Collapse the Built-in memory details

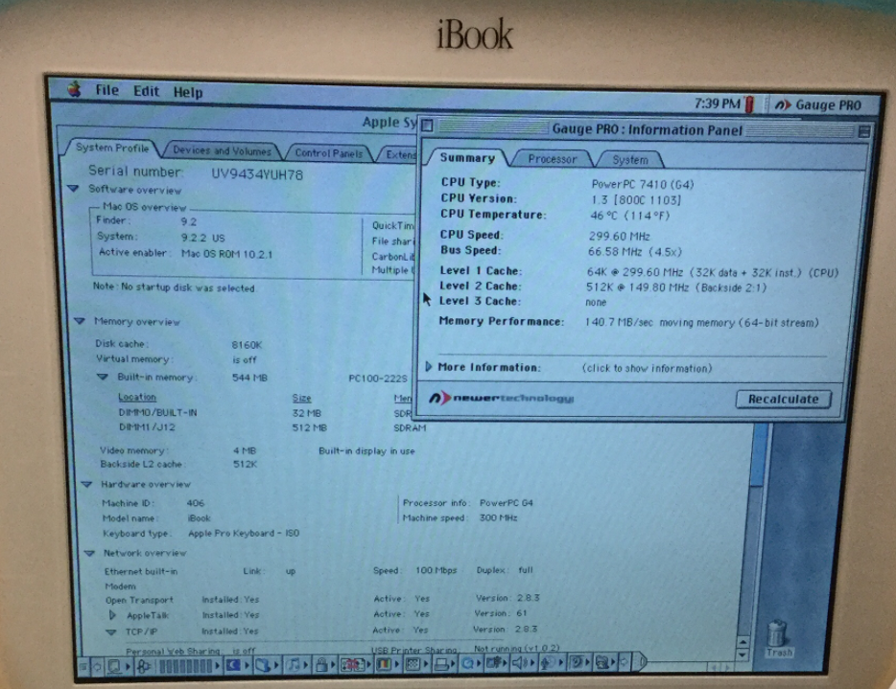click(103, 377)
